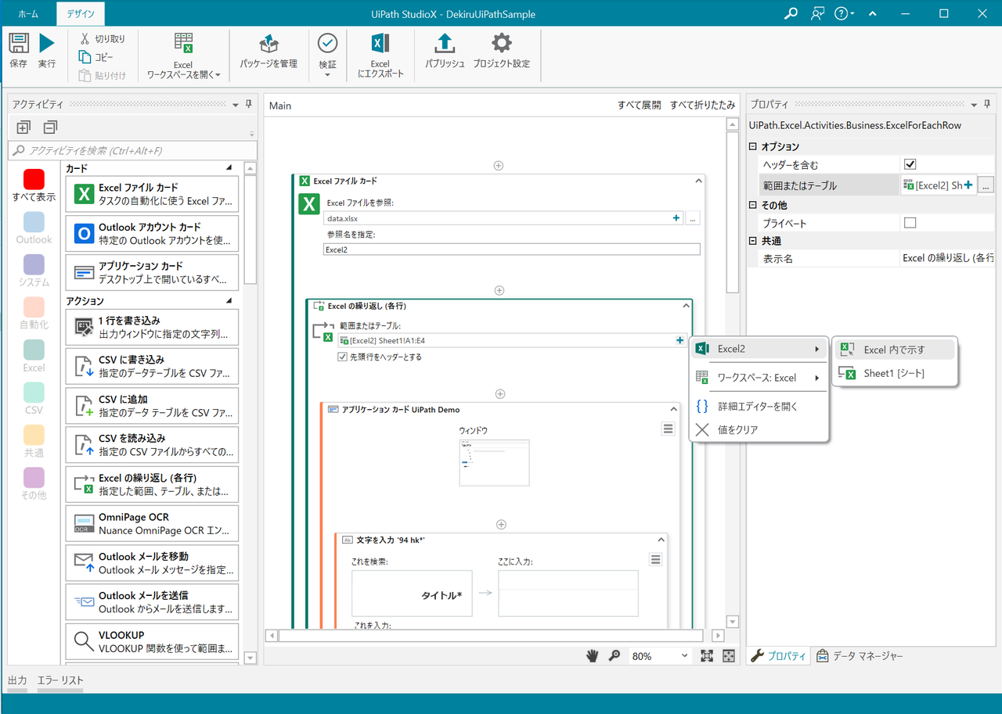
Task: Select the CSV category swatch
Action: point(34,392)
